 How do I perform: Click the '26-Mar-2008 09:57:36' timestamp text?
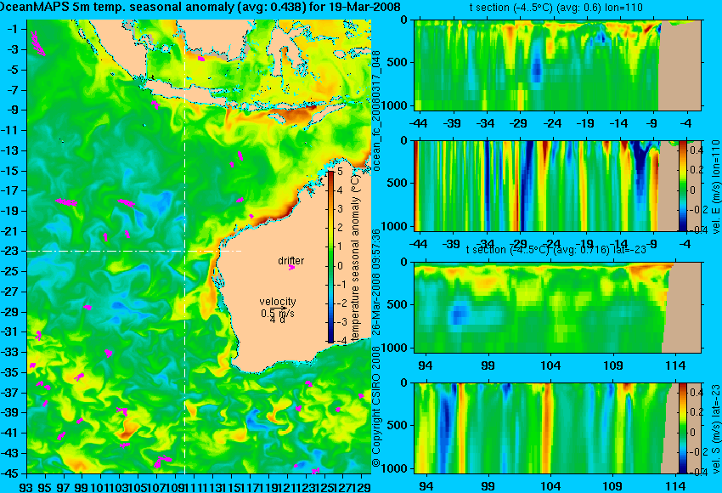point(376,282)
